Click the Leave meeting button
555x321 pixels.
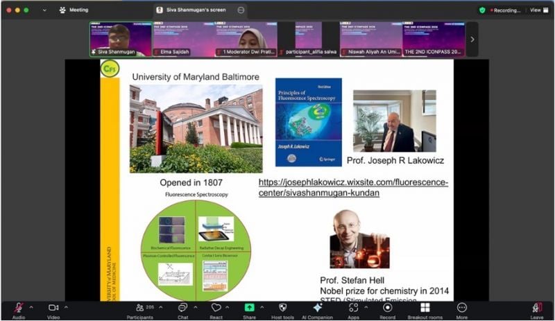click(x=536, y=308)
